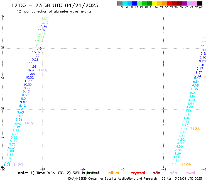Screen dimensions: 206x181
Task: Click the wave height value 12.19
Action: [44, 23]
